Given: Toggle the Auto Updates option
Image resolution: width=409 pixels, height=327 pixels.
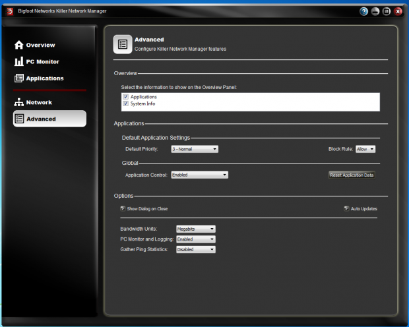Looking at the screenshot, I should pos(346,208).
